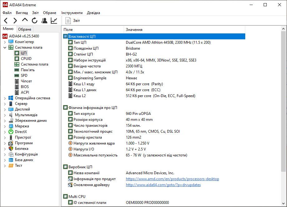Expand the Тест tree node

(x=5, y=166)
